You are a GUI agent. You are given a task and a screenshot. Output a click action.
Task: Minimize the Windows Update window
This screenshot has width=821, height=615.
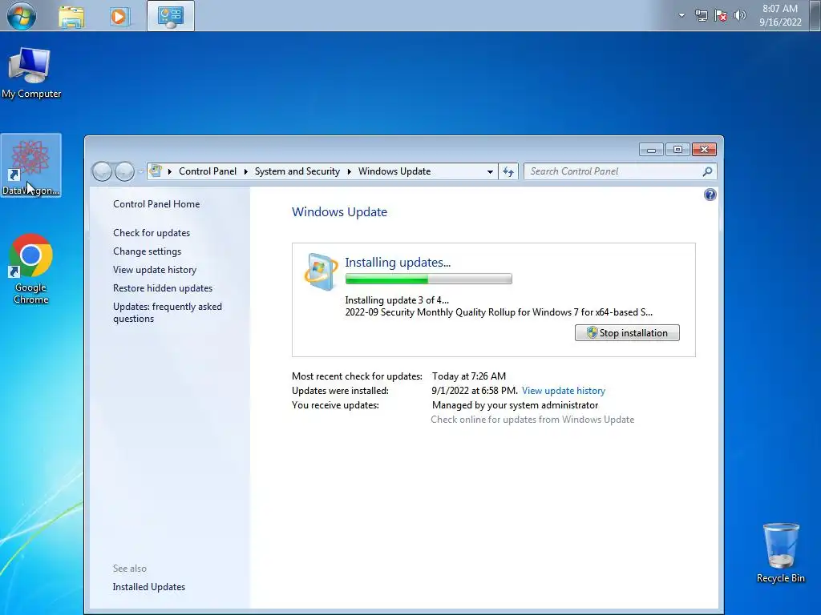(651, 150)
